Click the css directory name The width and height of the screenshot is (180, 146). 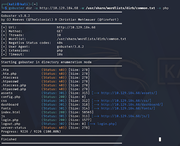tap(4, 101)
